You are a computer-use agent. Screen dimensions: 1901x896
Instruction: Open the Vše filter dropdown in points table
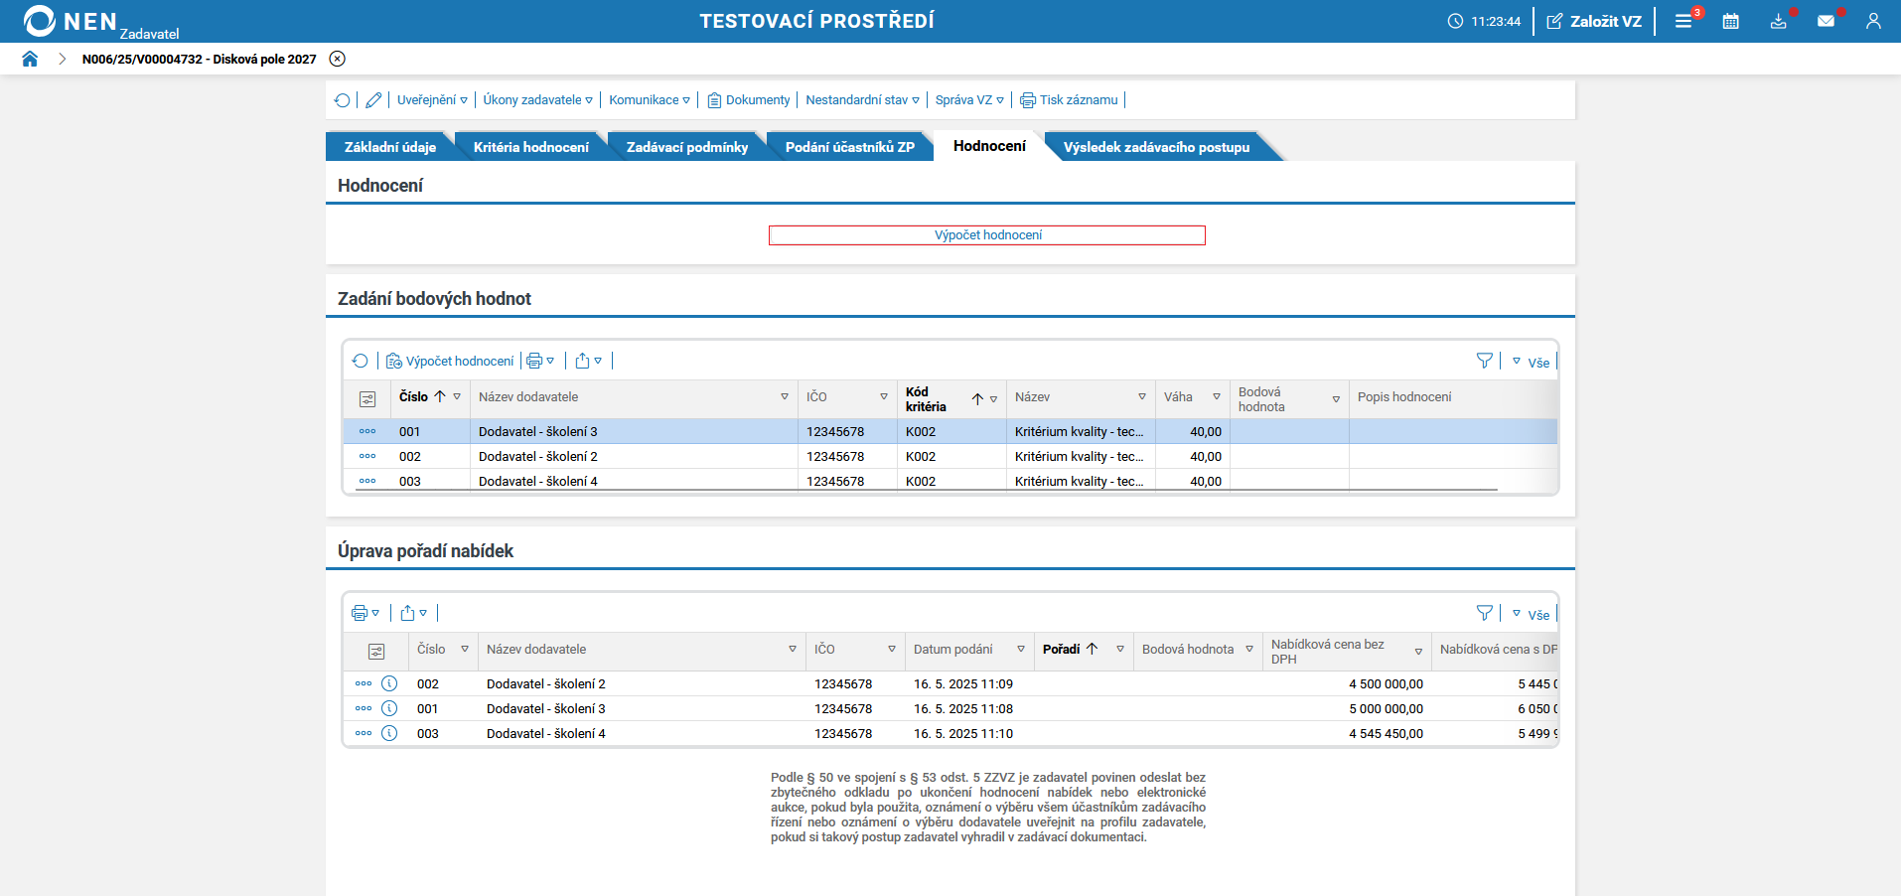pos(1531,362)
